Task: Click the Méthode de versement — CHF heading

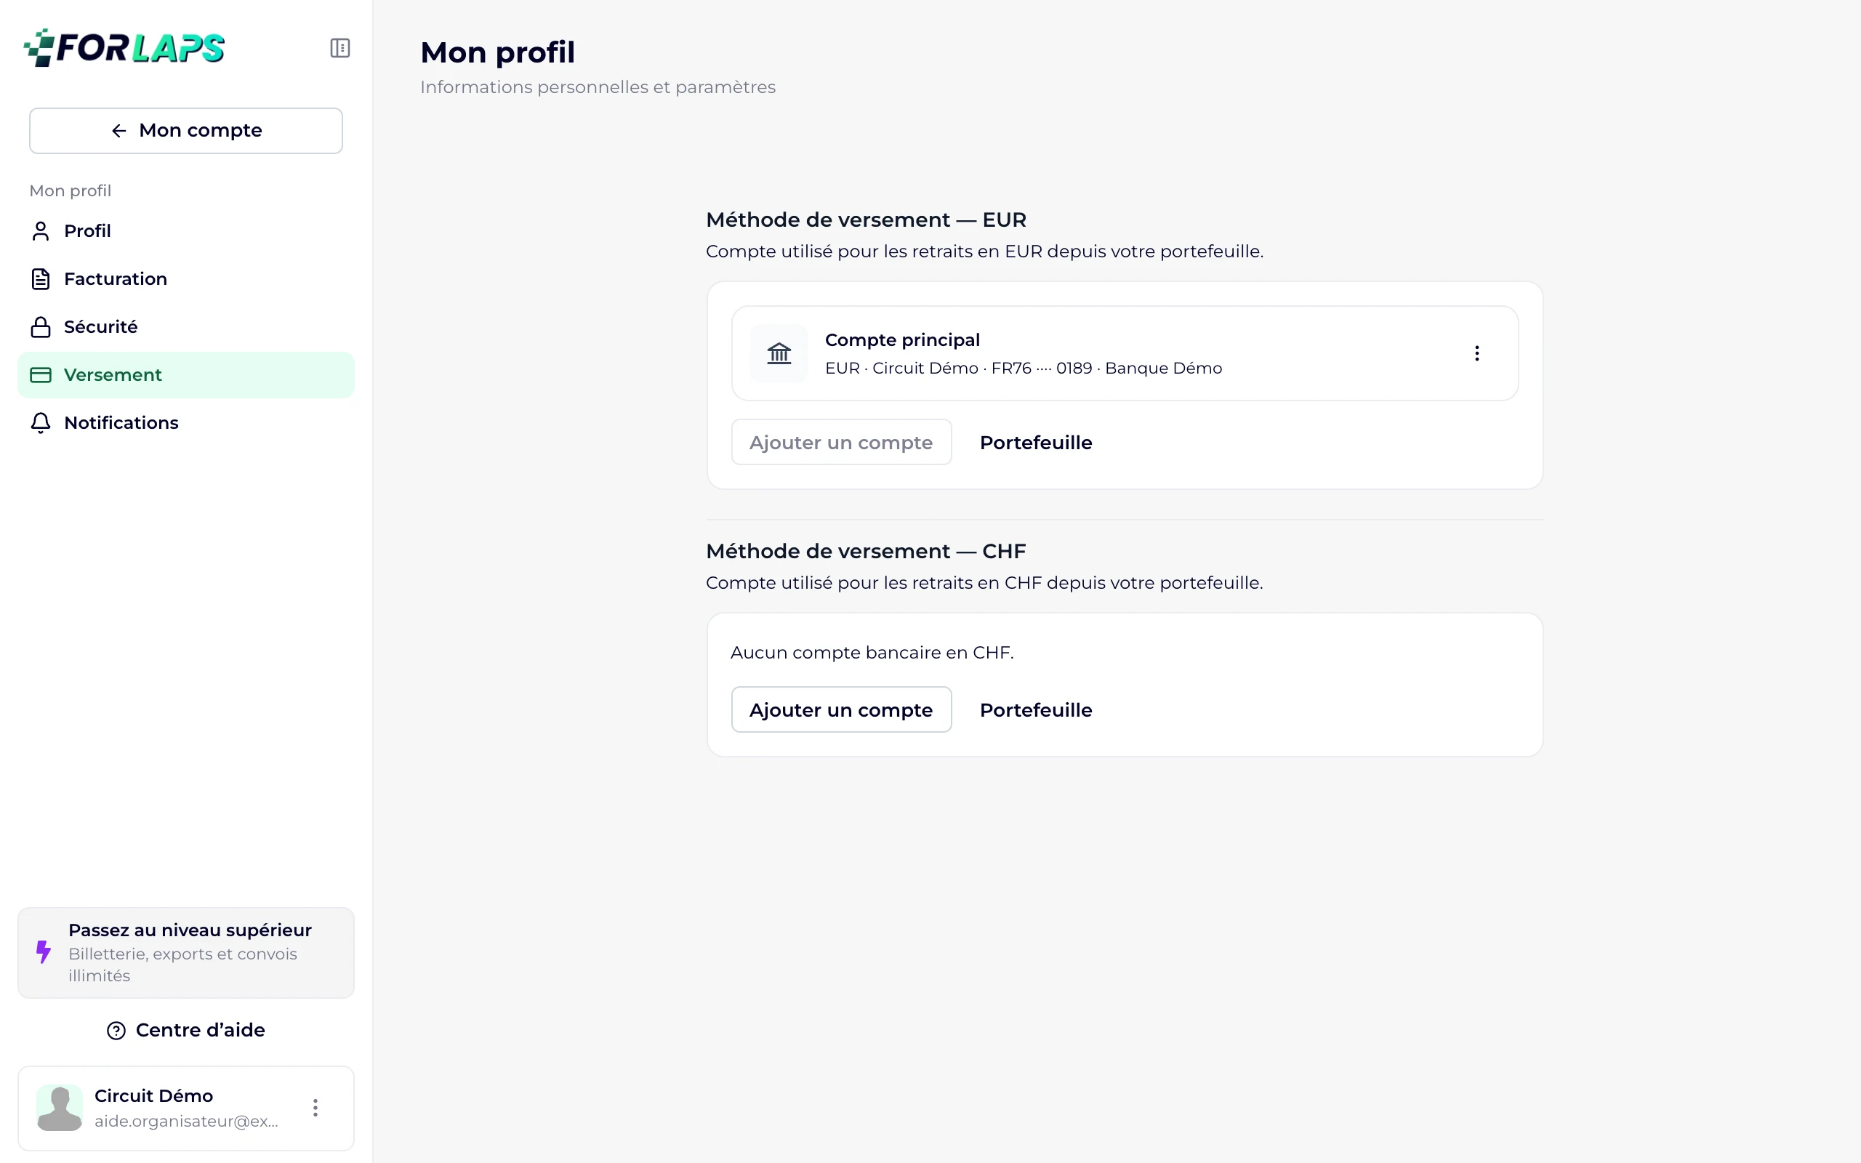Action: tap(866, 552)
